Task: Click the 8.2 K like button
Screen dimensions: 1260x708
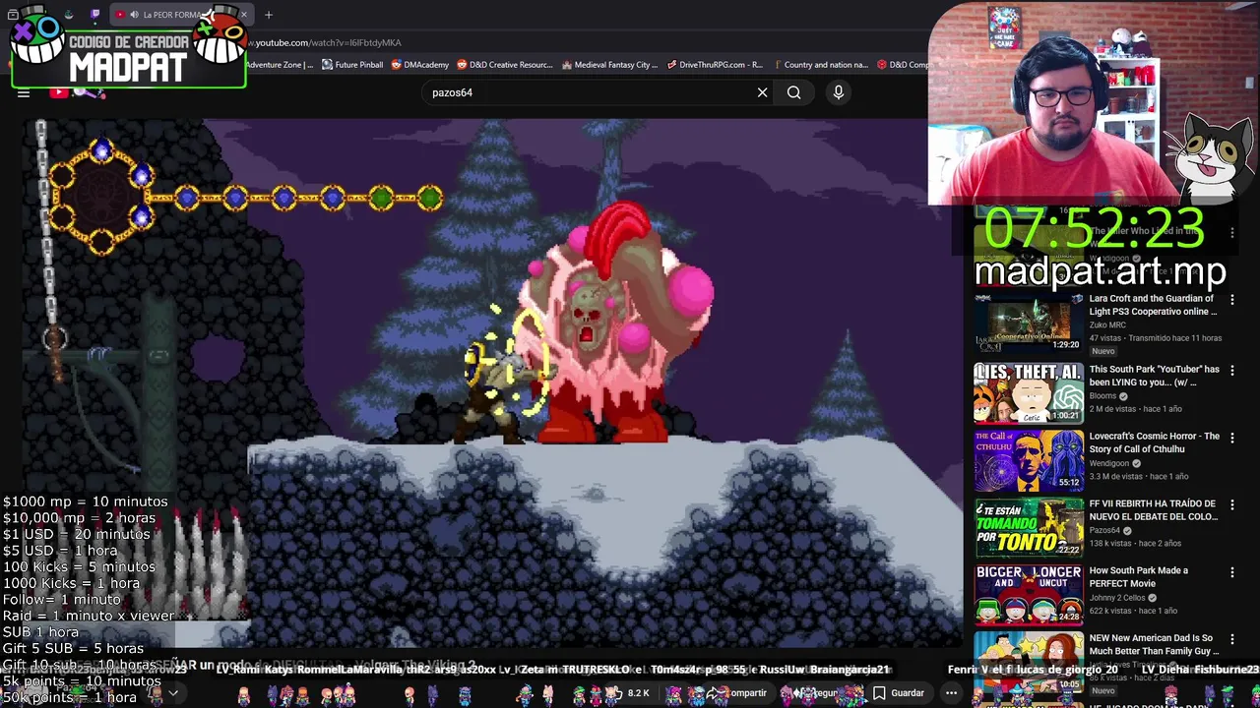Action: point(630,693)
